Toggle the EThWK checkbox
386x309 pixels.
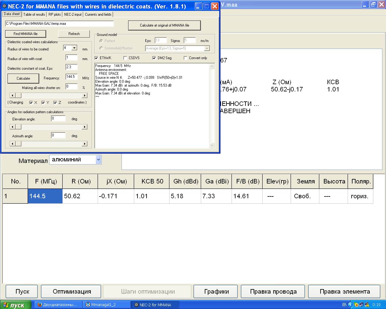[96, 58]
